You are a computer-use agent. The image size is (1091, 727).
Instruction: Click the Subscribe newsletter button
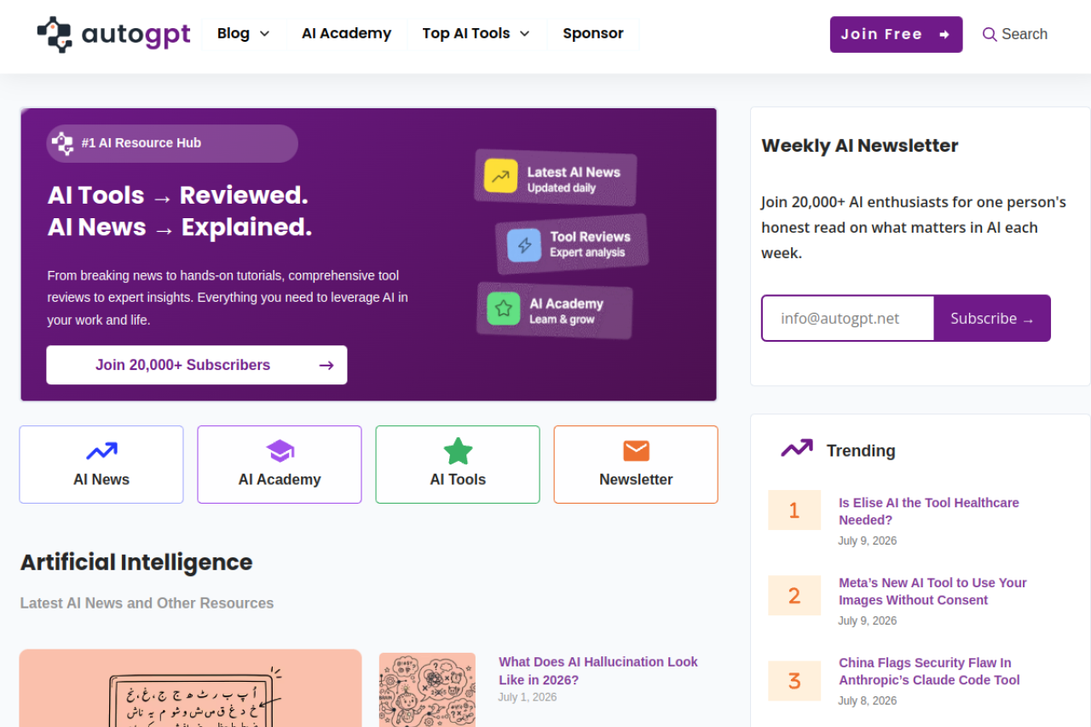(992, 318)
